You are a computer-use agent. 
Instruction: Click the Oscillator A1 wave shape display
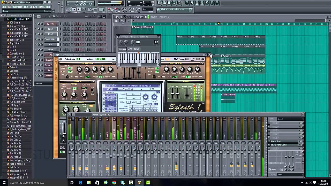click(87, 77)
